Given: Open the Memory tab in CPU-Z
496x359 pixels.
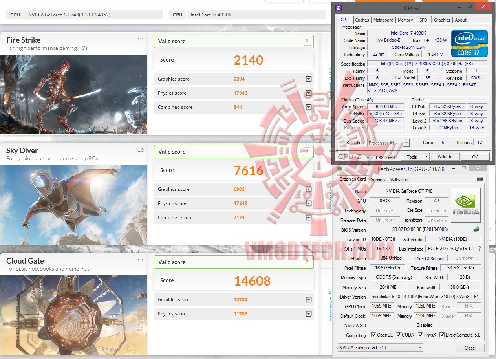Looking at the screenshot, I should [x=405, y=20].
